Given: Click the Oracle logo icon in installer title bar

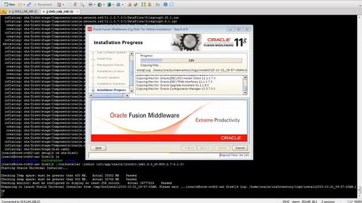Looking at the screenshot, I should (89, 29).
